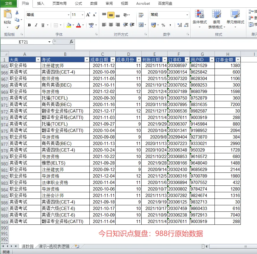Open the Name Box dropdown arrow
This screenshot has height=254, width=257.
pos(49,42)
